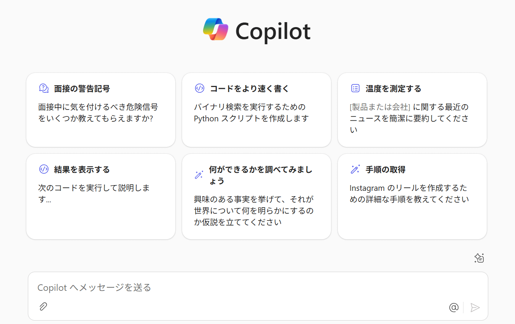
Task: Click the code icon beside コードをより速く書く
Action: [x=199, y=88]
